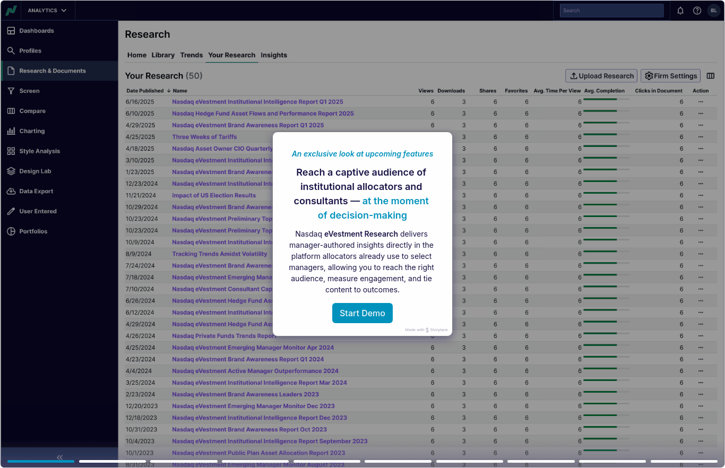Open the Three Weeks of Tariffs report
Image resolution: width=725 pixels, height=468 pixels.
tap(204, 137)
